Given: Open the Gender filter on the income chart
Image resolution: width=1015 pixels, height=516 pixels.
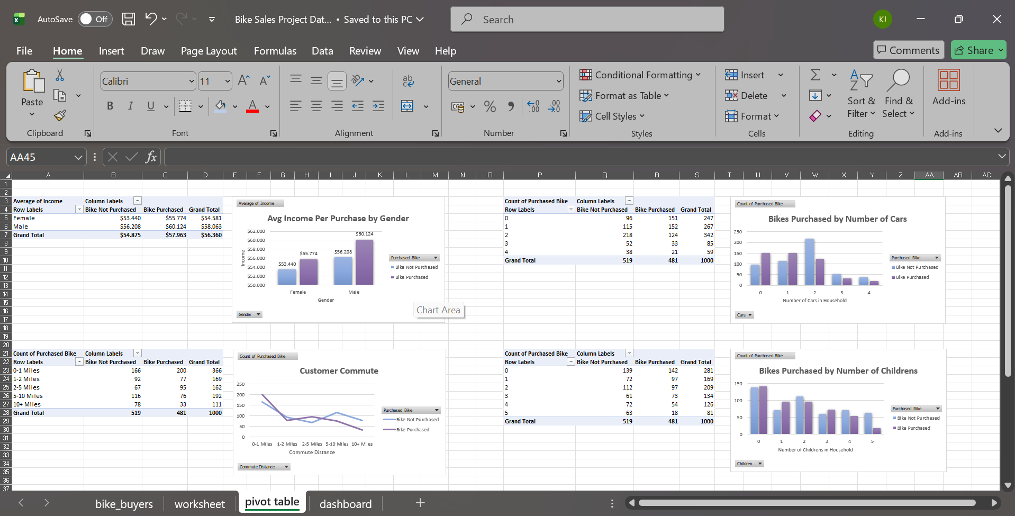Looking at the screenshot, I should 249,314.
